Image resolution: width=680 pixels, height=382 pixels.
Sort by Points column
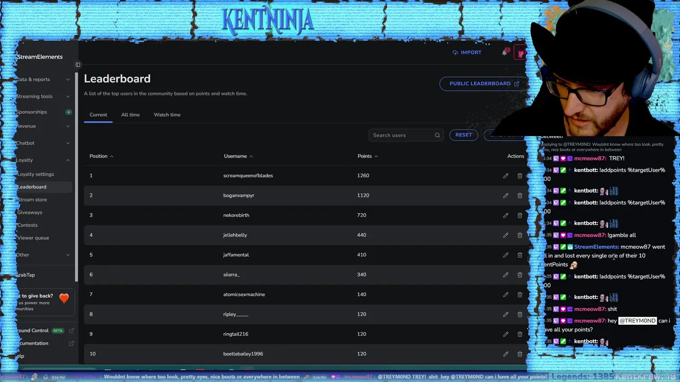pos(368,156)
